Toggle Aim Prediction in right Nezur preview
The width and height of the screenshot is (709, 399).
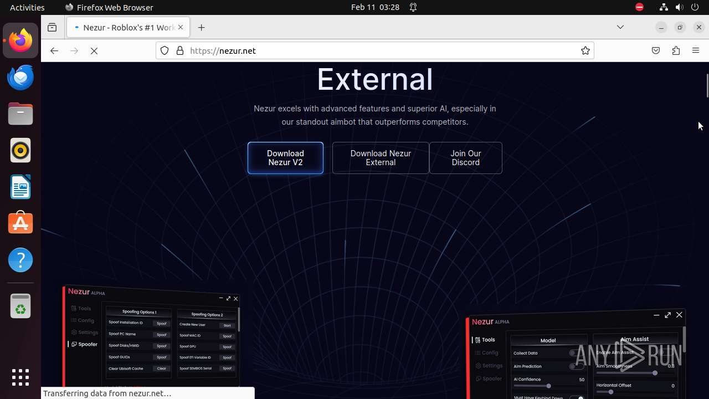pos(576,366)
